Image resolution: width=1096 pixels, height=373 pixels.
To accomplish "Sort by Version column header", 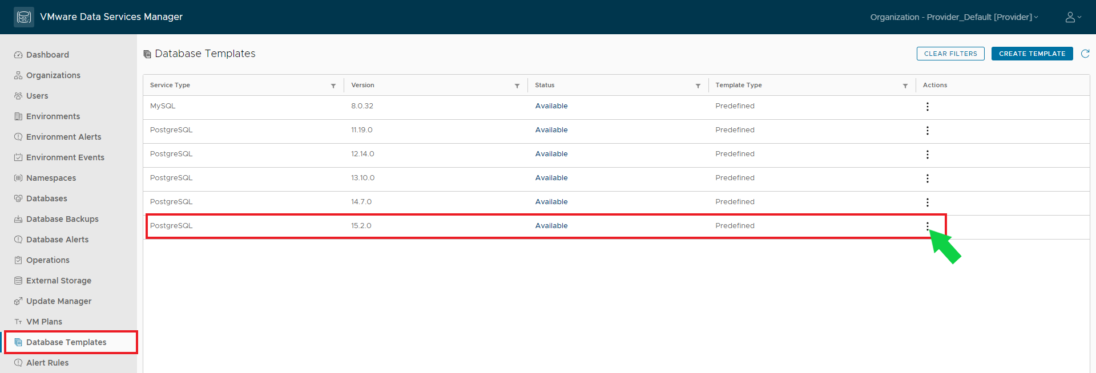I will (362, 85).
